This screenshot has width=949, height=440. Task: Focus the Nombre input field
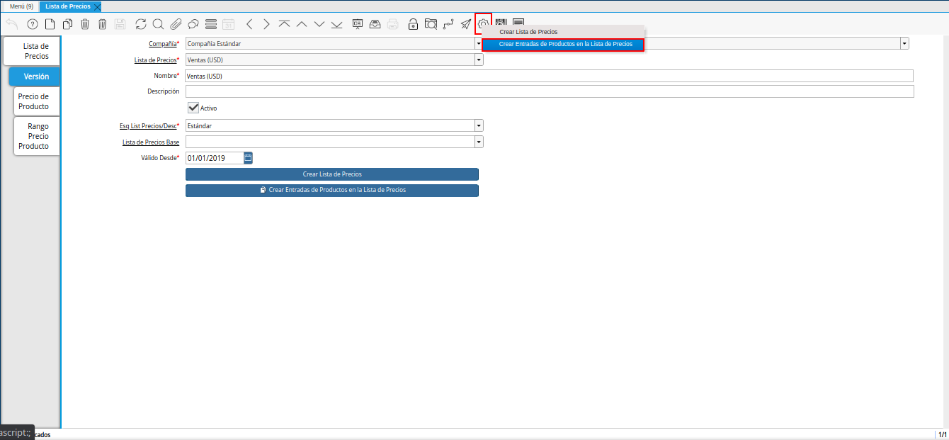tap(550, 76)
